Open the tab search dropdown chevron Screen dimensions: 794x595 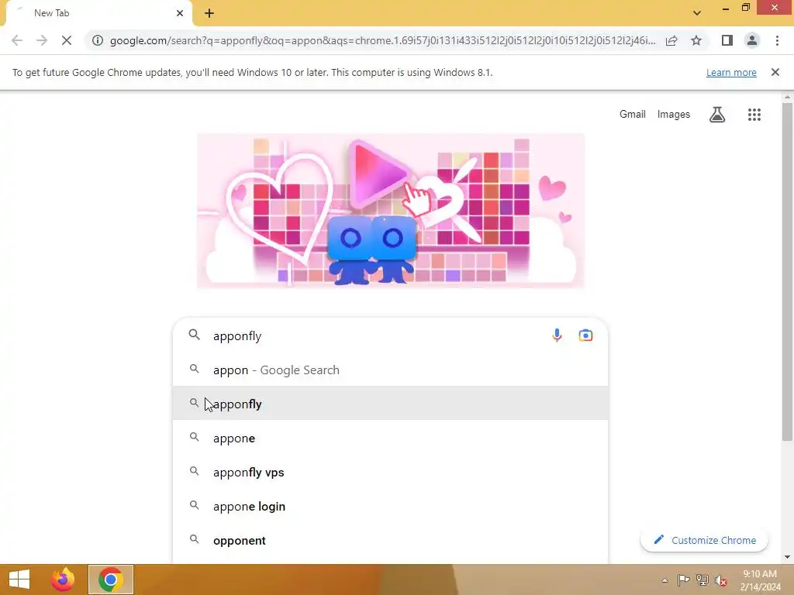[697, 13]
